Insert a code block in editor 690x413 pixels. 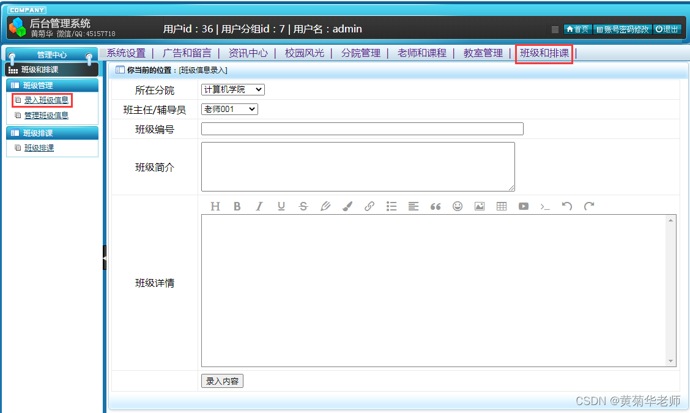[545, 206]
